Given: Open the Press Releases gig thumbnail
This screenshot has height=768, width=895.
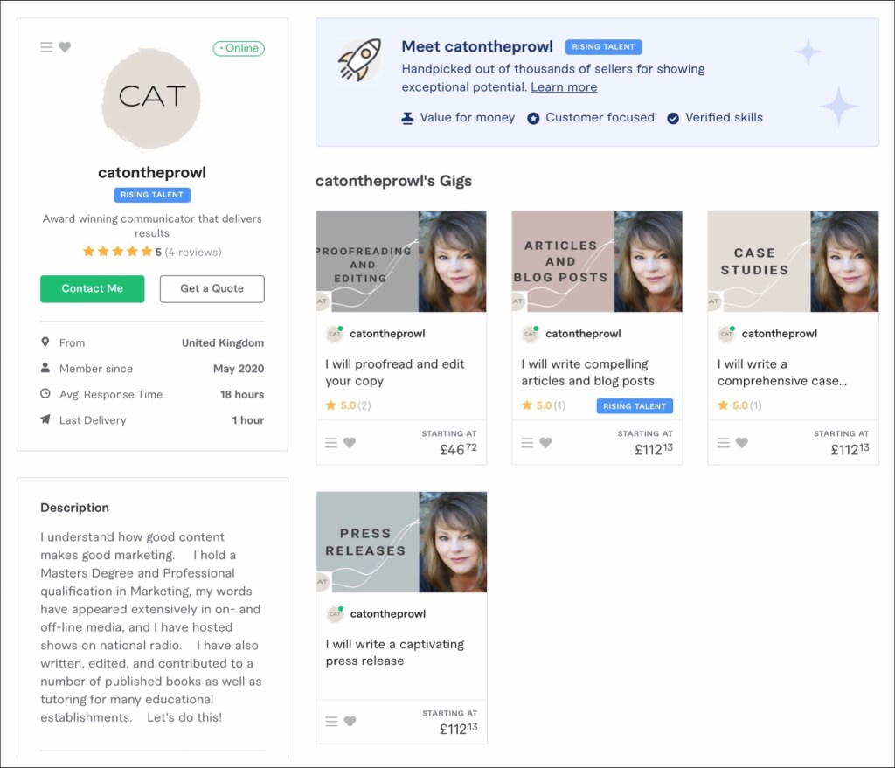Looking at the screenshot, I should tap(400, 542).
